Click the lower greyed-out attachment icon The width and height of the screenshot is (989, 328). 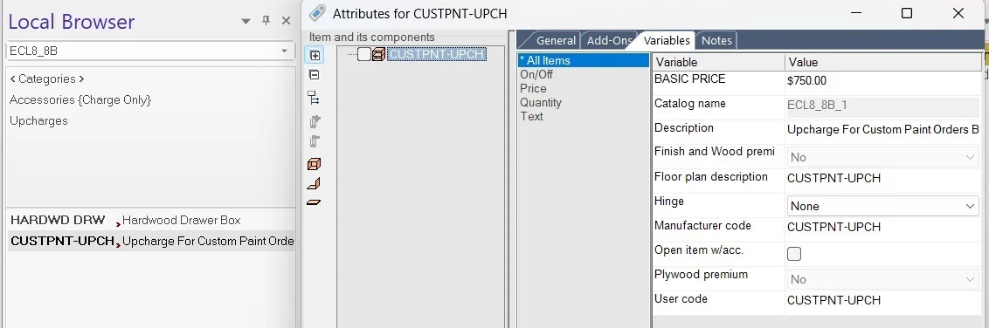click(x=315, y=141)
